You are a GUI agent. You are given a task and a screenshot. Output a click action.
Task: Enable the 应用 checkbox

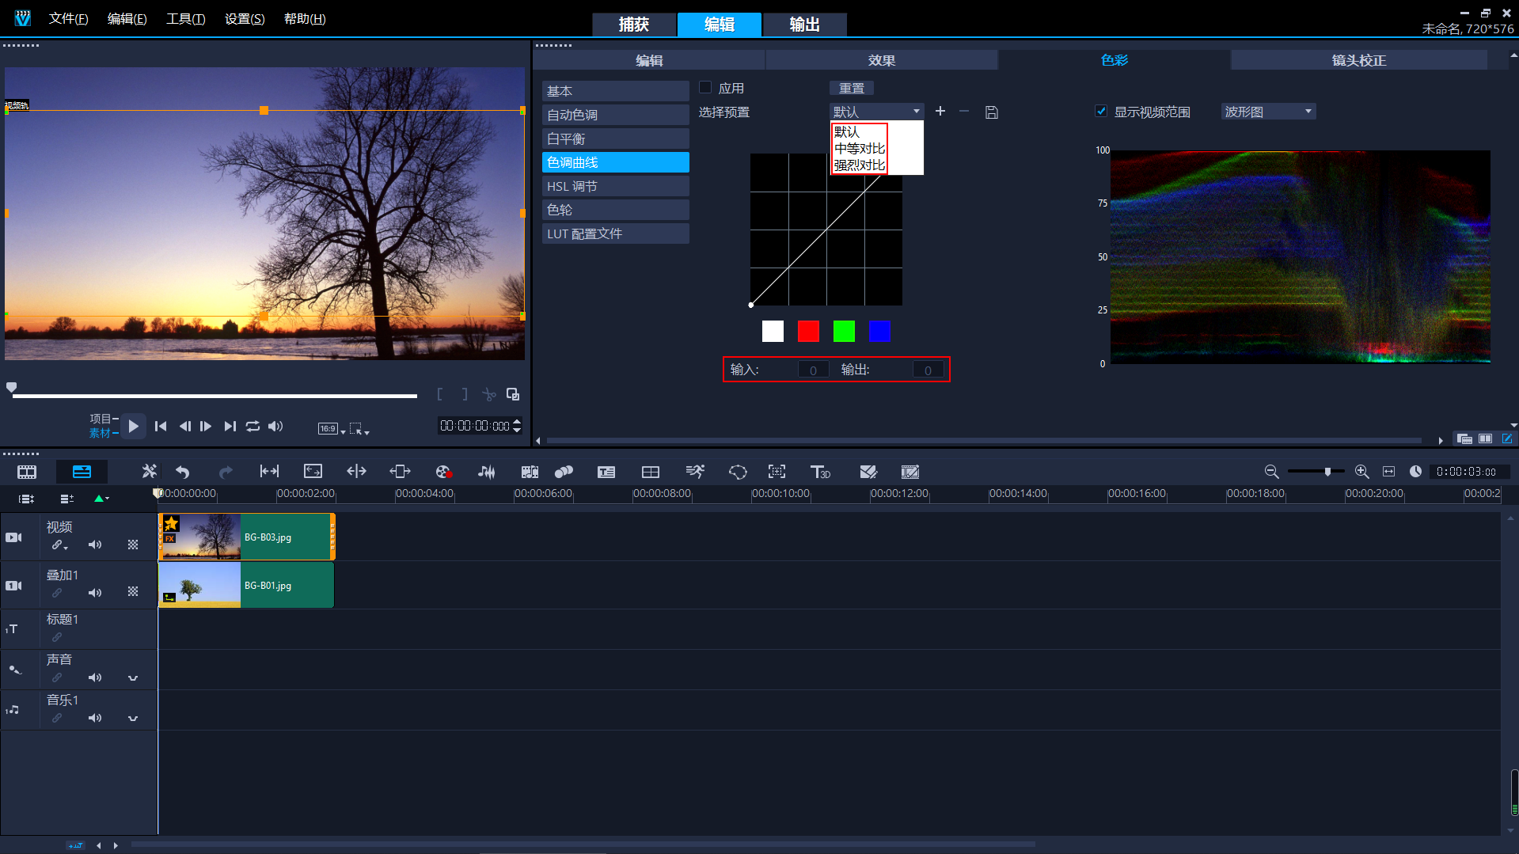pyautogui.click(x=705, y=88)
